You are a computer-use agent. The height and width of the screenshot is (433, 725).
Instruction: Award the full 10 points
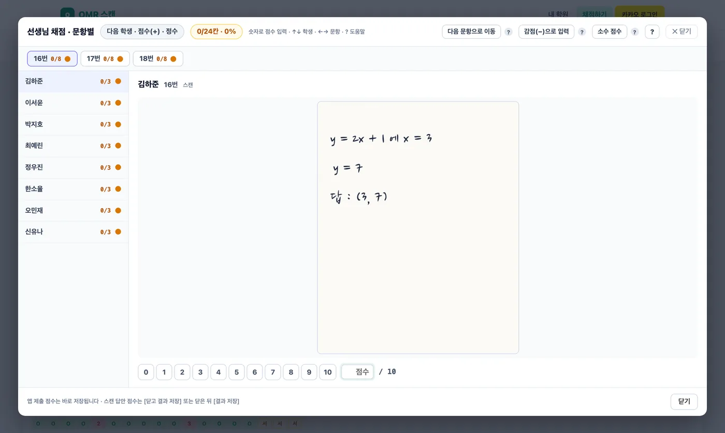(x=328, y=372)
